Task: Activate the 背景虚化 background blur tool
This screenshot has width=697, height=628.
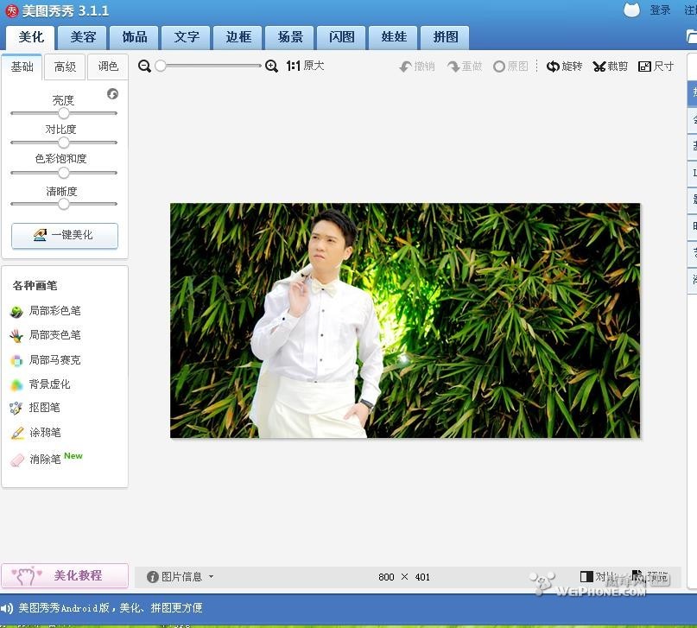Action: (49, 384)
